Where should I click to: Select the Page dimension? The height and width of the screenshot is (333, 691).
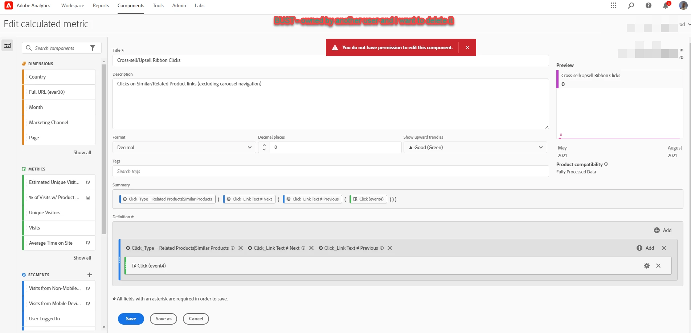(59, 138)
